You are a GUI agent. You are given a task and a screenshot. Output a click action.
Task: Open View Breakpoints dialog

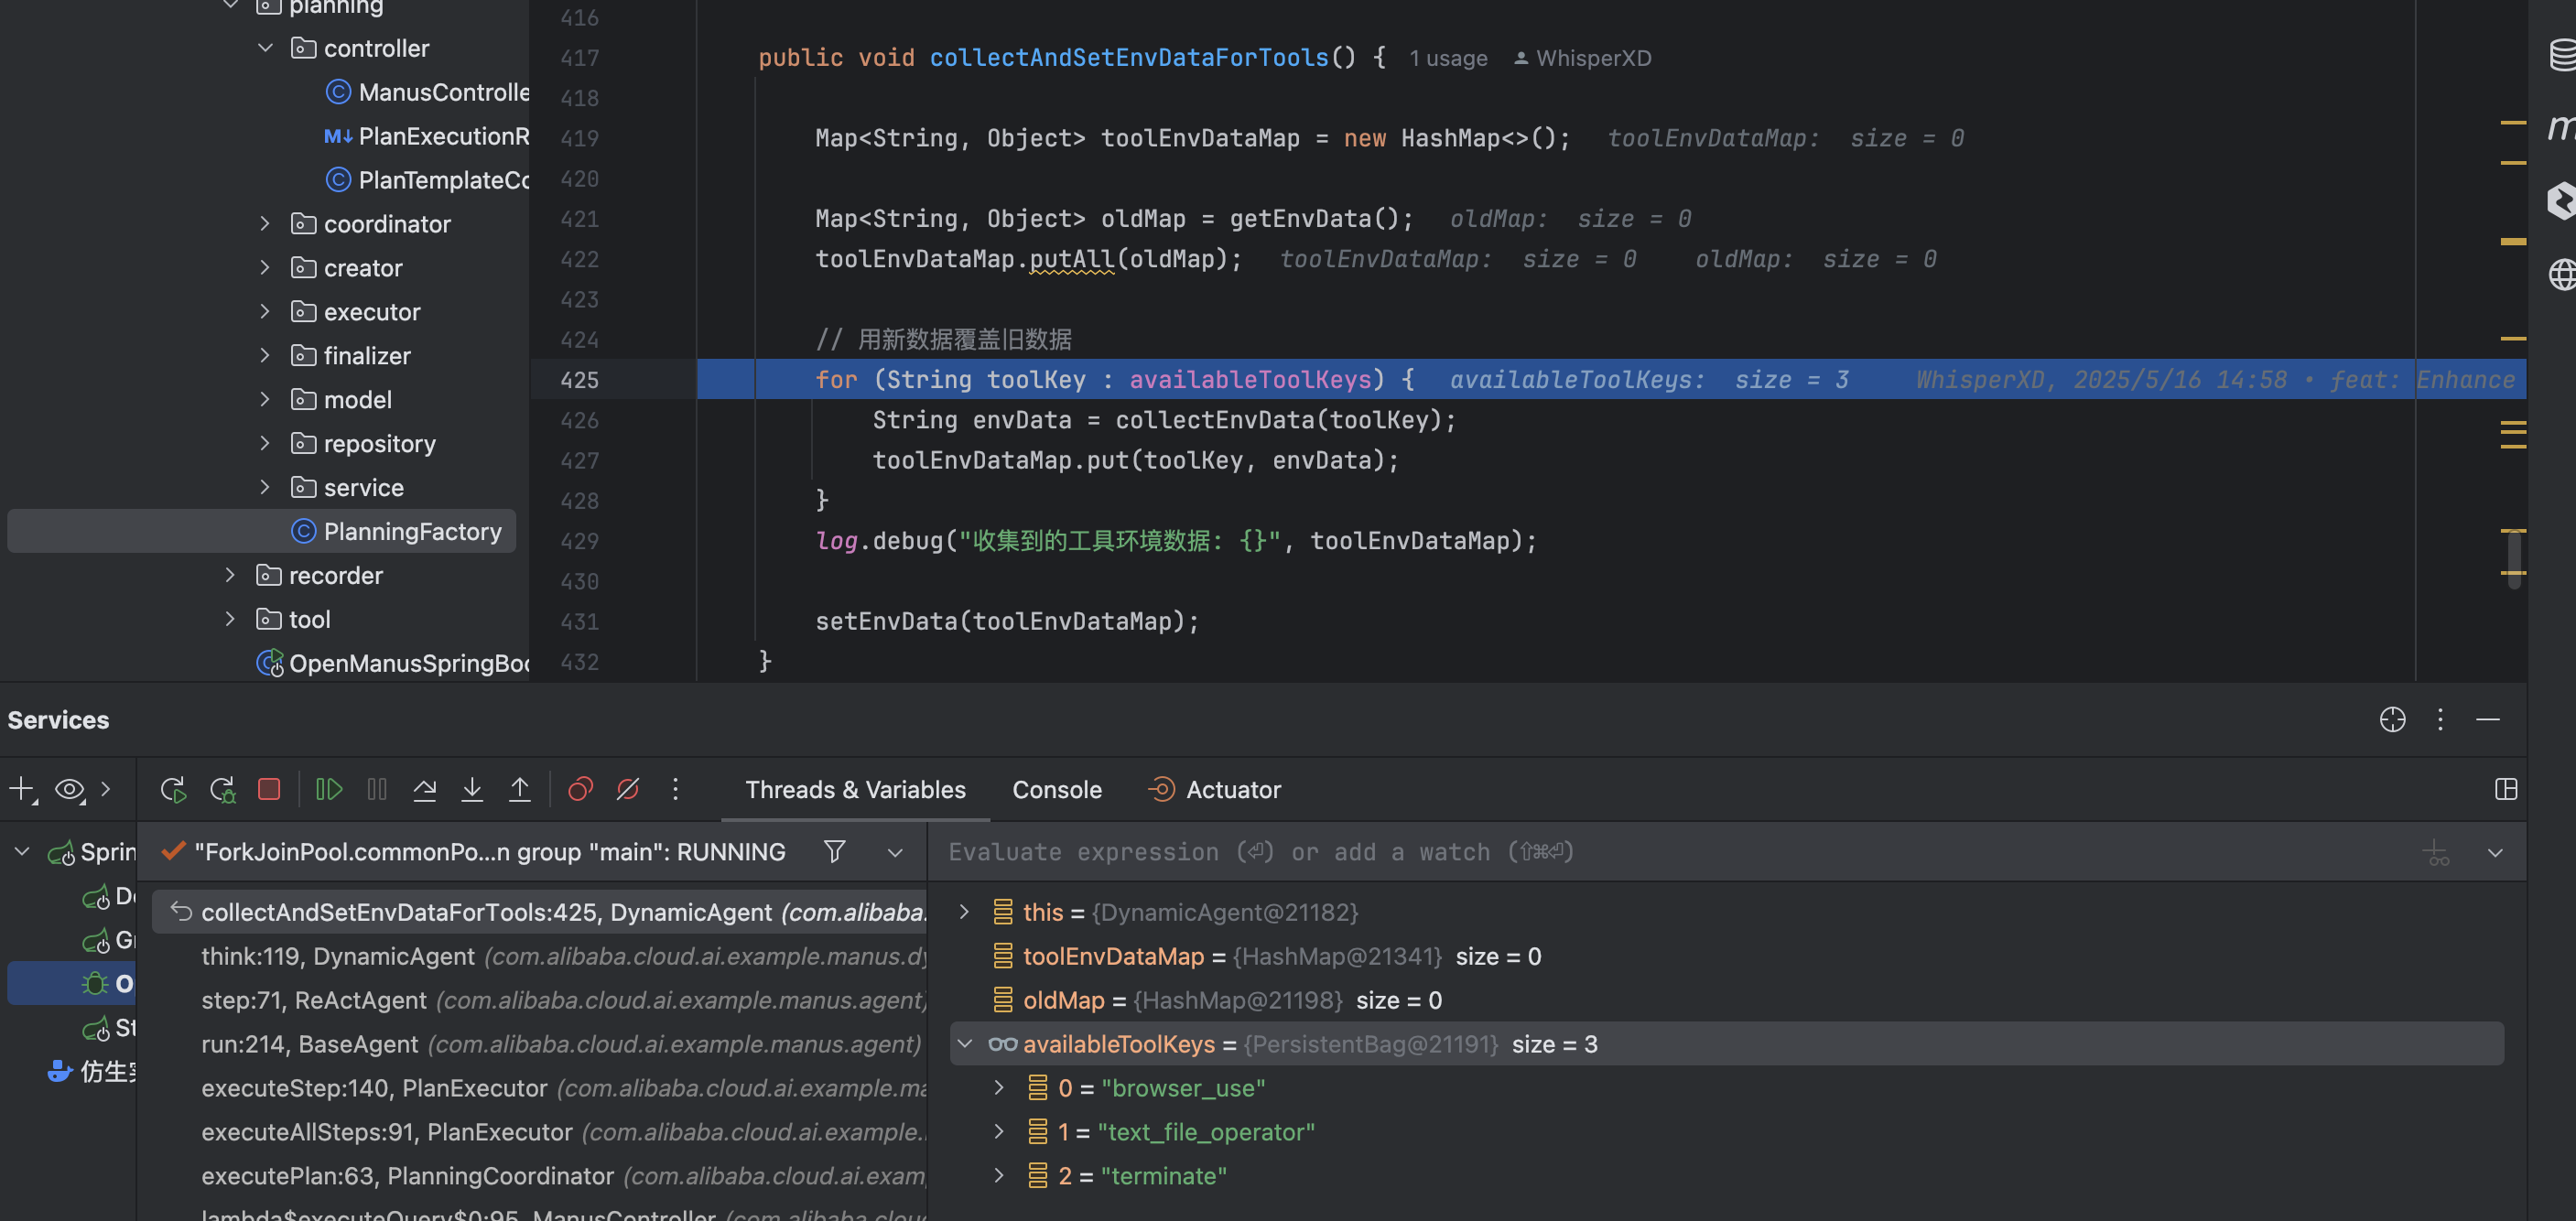pyautogui.click(x=580, y=789)
